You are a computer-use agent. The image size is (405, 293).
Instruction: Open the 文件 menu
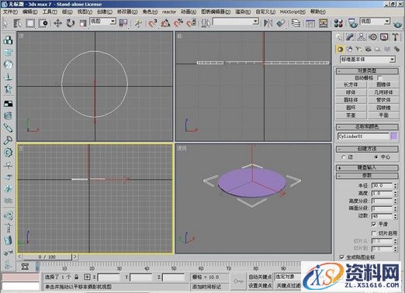[x=10, y=12]
